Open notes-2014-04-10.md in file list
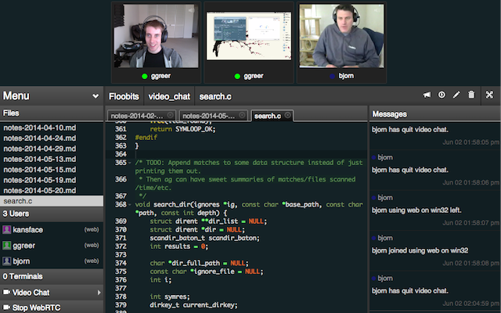The image size is (501, 313). click(52, 128)
